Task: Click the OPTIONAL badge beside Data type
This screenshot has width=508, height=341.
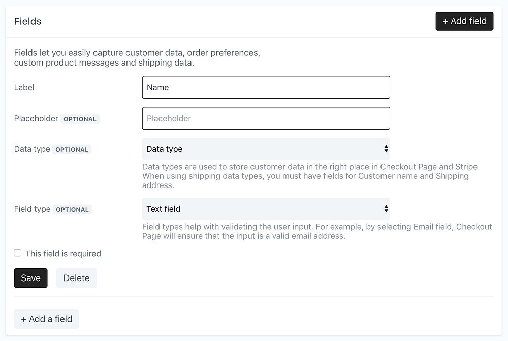Action: (x=72, y=150)
